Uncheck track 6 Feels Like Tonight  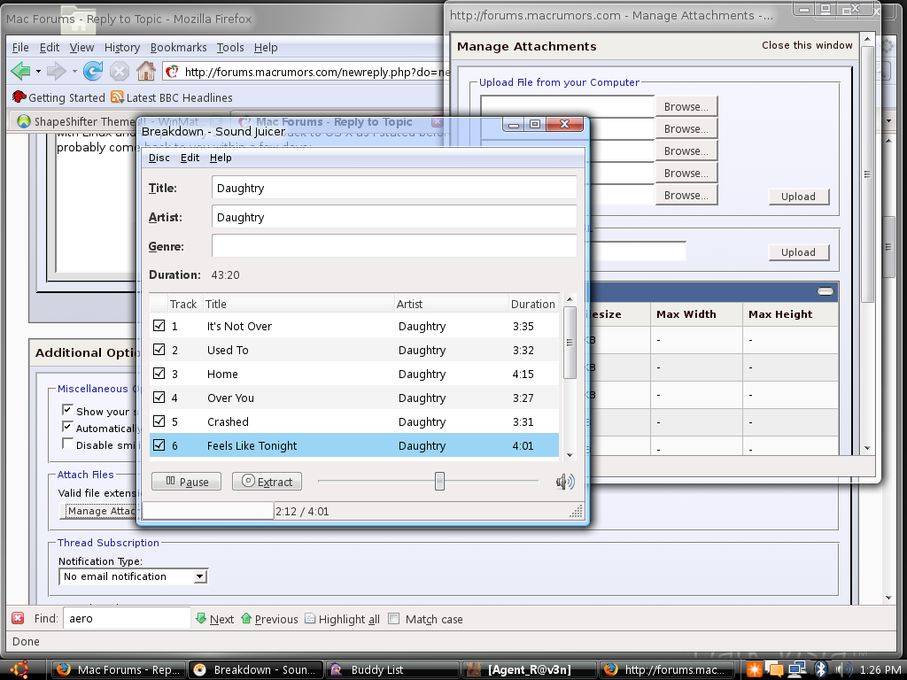pyautogui.click(x=159, y=445)
